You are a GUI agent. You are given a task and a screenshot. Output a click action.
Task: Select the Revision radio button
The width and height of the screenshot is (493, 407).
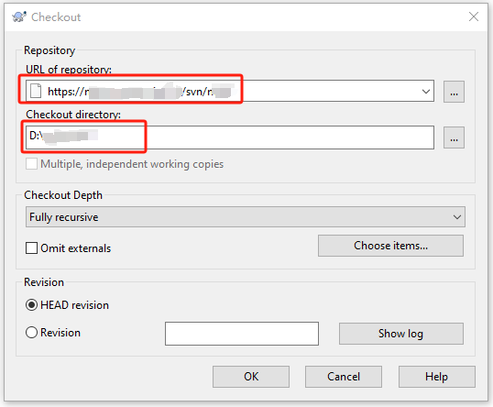[x=31, y=333]
